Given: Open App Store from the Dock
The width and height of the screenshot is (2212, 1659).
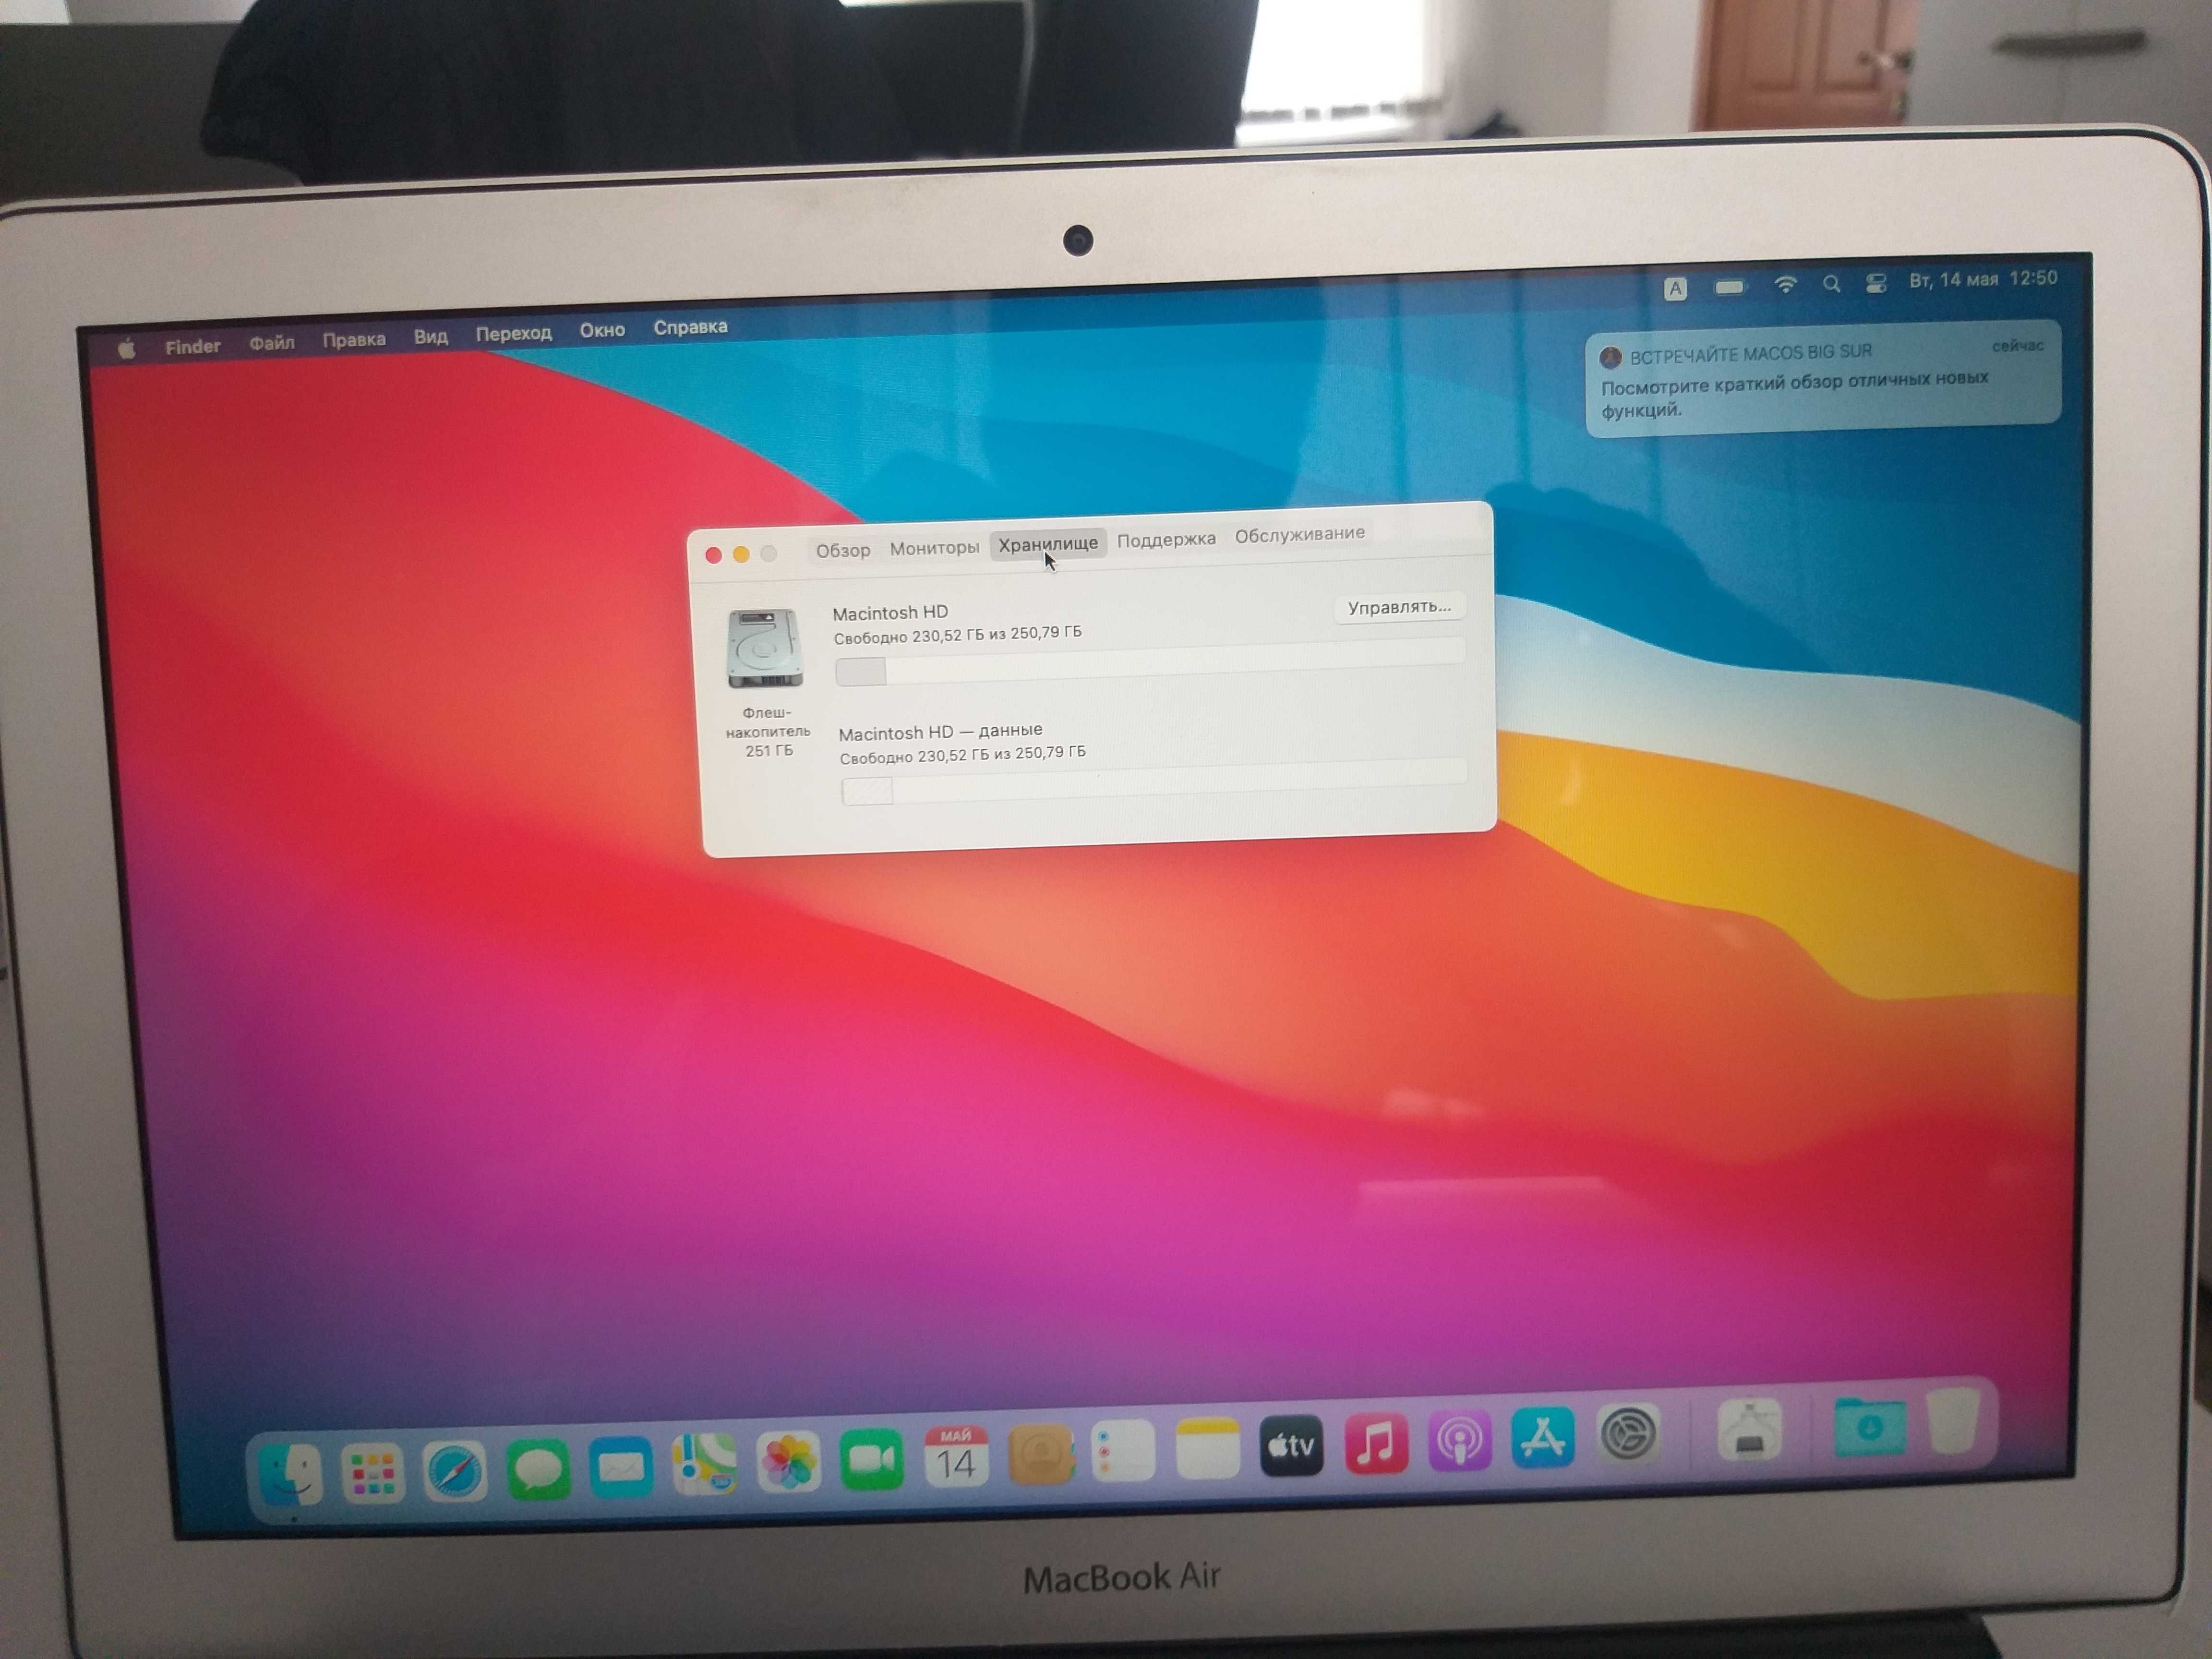Looking at the screenshot, I should click(1543, 1437).
